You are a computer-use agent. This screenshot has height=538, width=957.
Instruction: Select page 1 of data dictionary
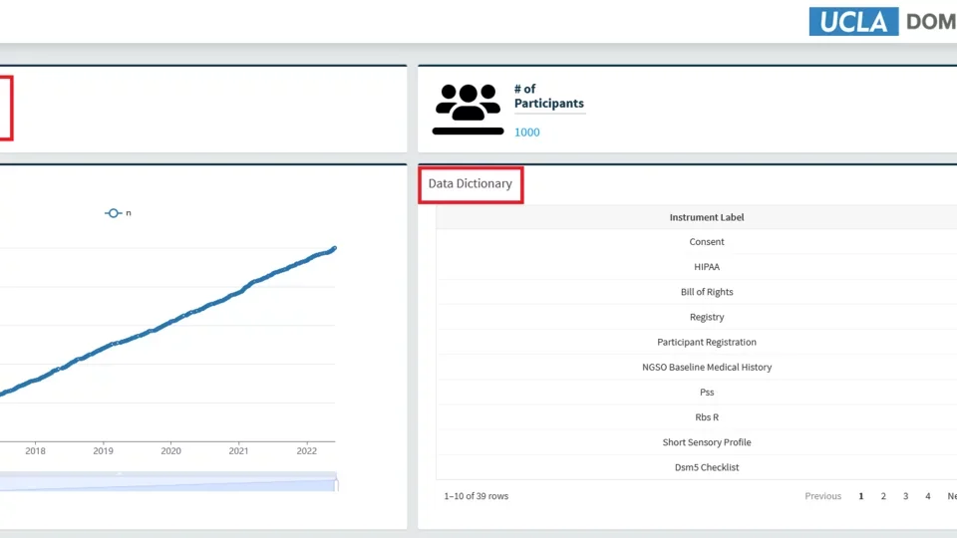click(x=861, y=496)
